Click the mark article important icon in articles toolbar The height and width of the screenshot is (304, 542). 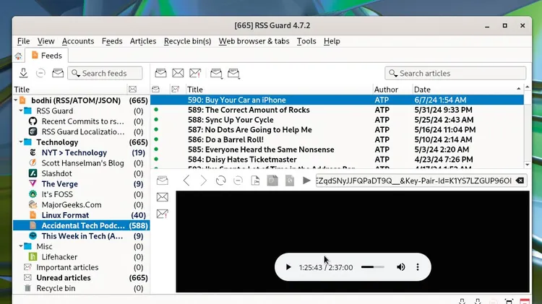point(195,73)
